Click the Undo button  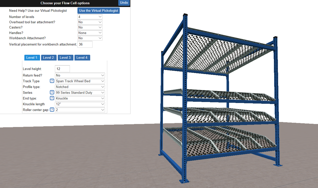point(124,3)
